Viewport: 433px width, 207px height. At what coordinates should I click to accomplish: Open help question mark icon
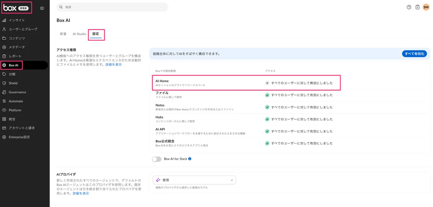pyautogui.click(x=409, y=7)
